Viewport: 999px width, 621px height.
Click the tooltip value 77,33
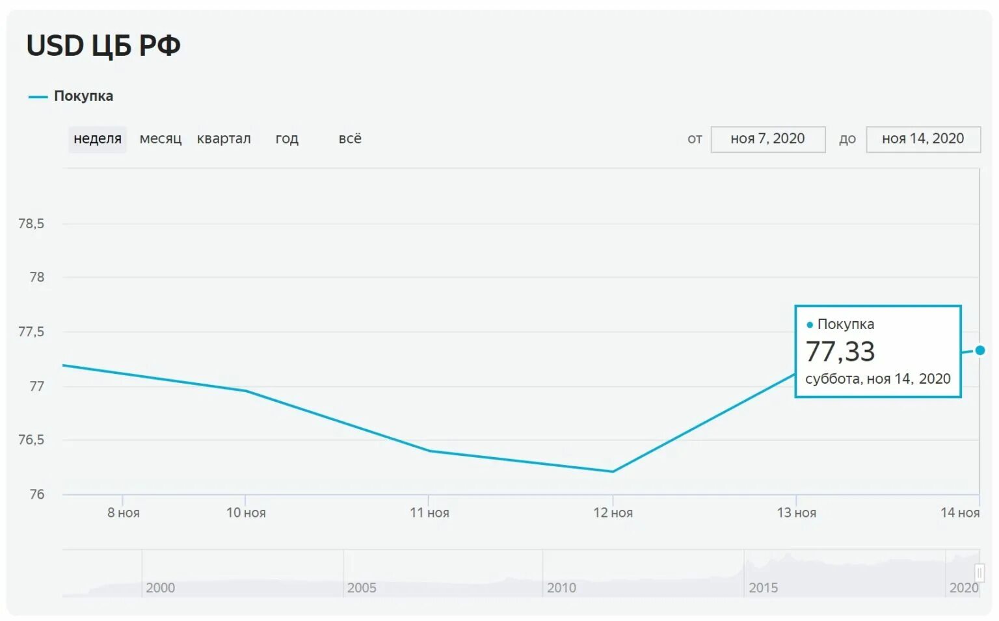click(840, 352)
